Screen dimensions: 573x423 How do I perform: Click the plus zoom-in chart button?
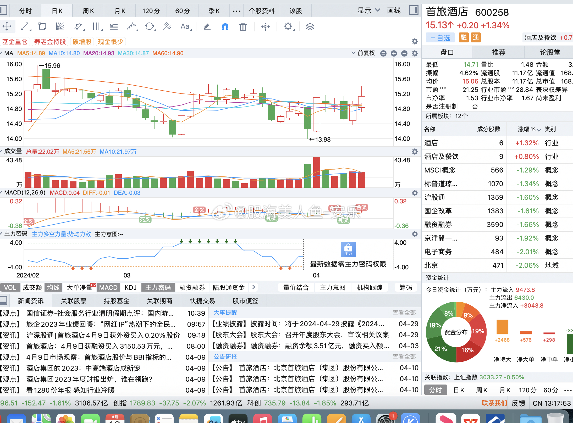click(x=394, y=53)
